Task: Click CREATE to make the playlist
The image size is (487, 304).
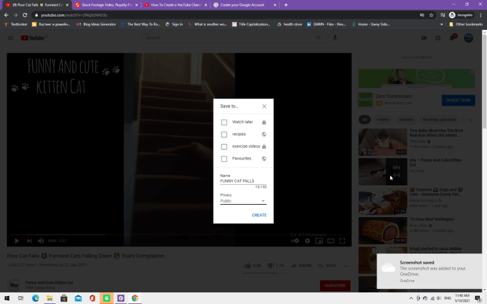Action: click(259, 215)
